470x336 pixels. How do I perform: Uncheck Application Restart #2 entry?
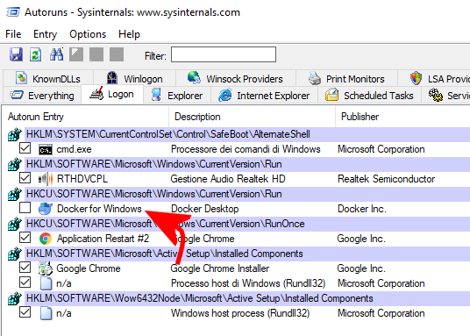point(25,237)
